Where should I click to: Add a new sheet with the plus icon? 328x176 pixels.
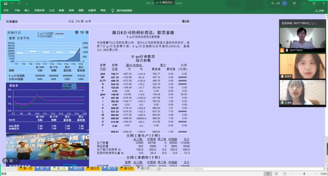pos(159,169)
